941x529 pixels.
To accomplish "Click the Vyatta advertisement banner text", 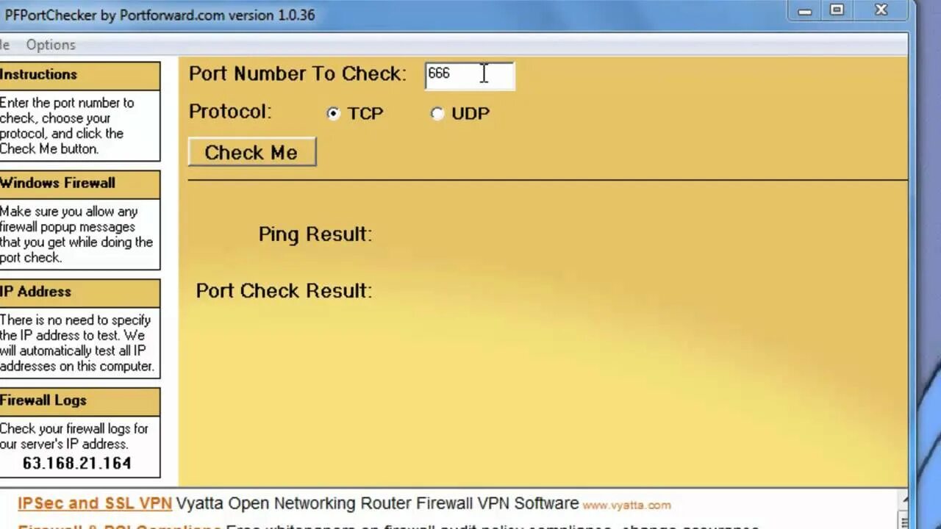I will 375,504.
